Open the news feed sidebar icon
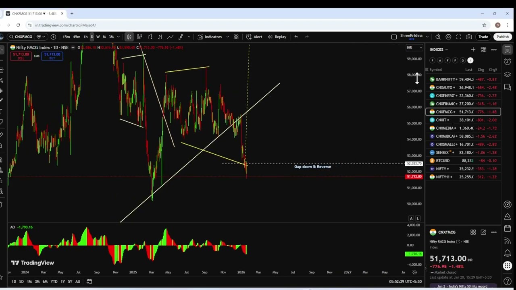The image size is (516, 290). (508, 241)
